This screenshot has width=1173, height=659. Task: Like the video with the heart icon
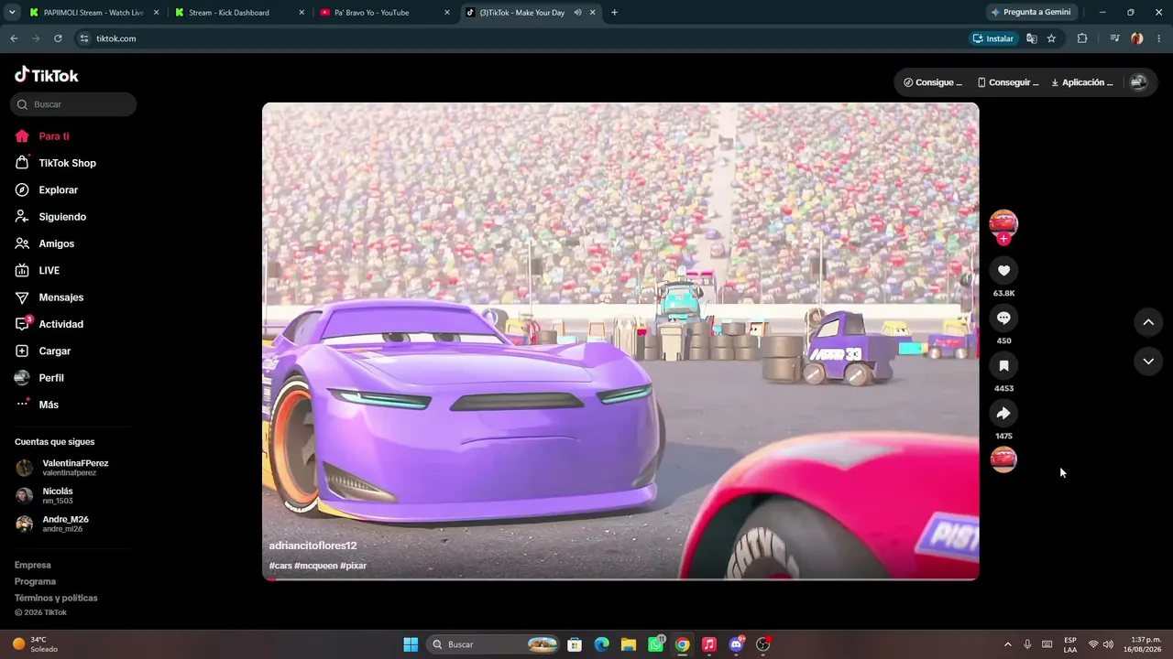[x=1003, y=271]
